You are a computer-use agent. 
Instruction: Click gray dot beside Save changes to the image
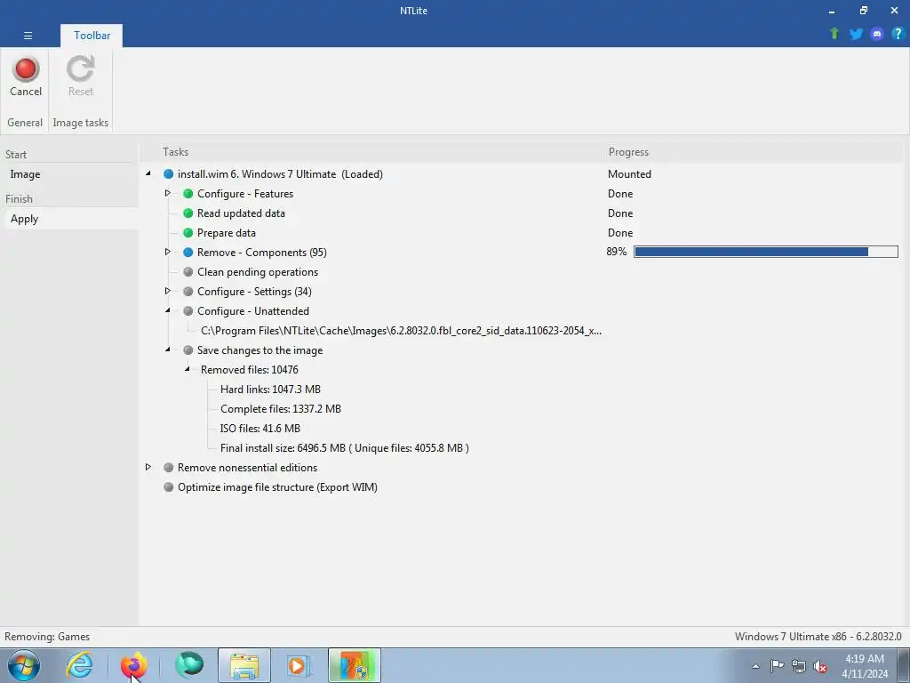[x=188, y=350]
